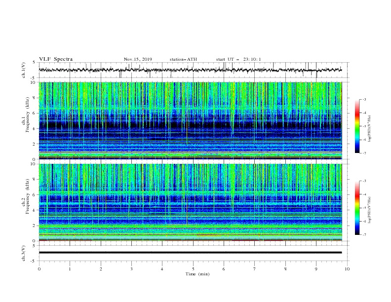Click the "Time (min)" axis title

point(197,274)
